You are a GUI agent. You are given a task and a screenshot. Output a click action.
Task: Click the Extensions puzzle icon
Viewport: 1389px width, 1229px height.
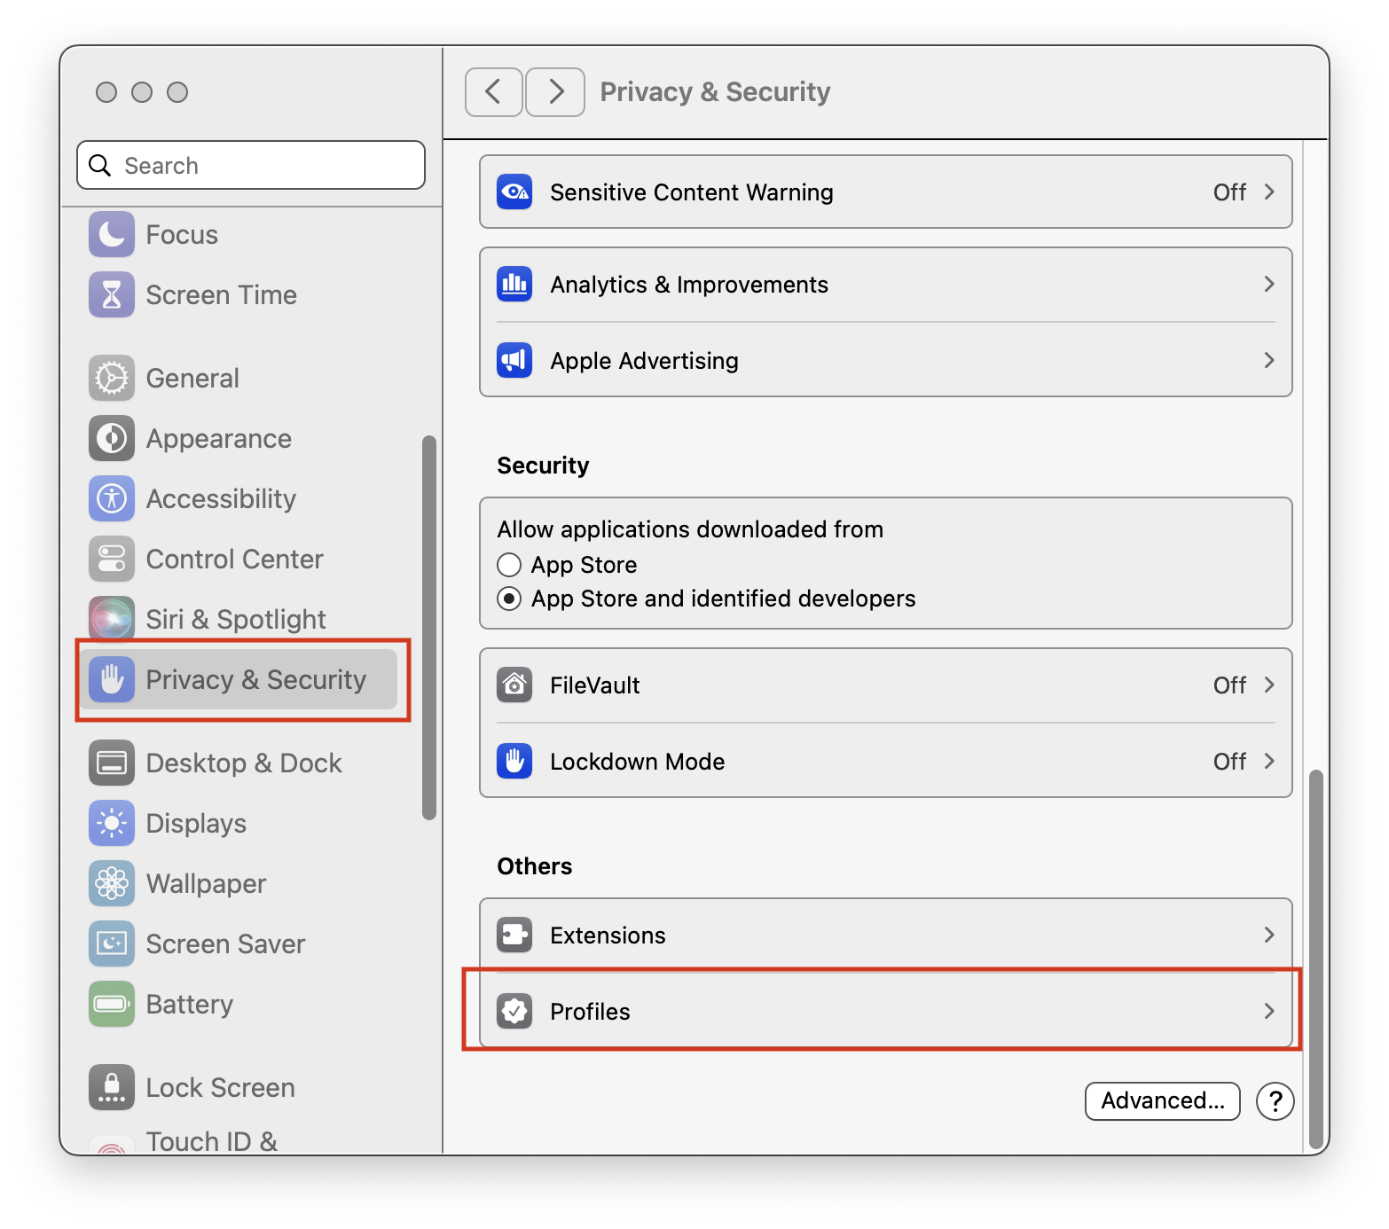(x=514, y=935)
